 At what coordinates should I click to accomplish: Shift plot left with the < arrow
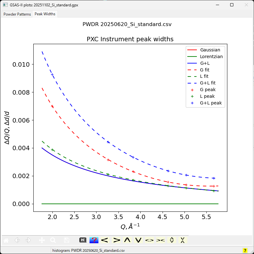(x=105, y=240)
